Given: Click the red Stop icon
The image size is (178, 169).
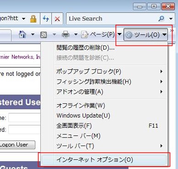Looking at the screenshot, I should 57,19.
